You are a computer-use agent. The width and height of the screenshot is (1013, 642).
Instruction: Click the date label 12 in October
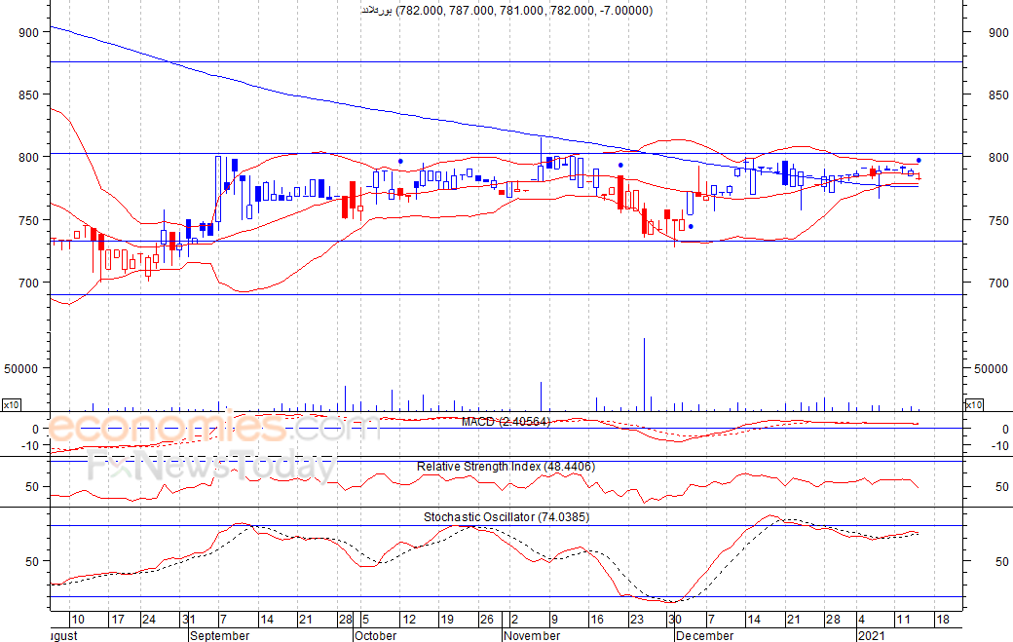tap(409, 620)
